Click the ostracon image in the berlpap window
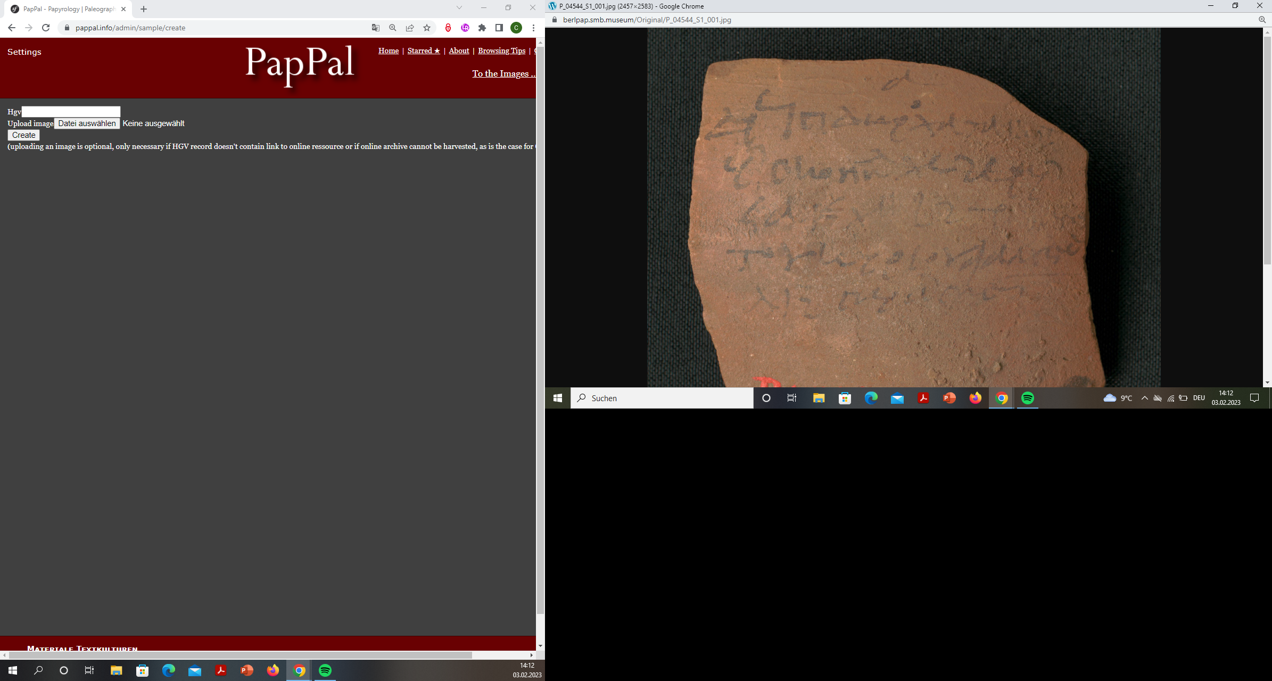1272x681 pixels. point(903,207)
